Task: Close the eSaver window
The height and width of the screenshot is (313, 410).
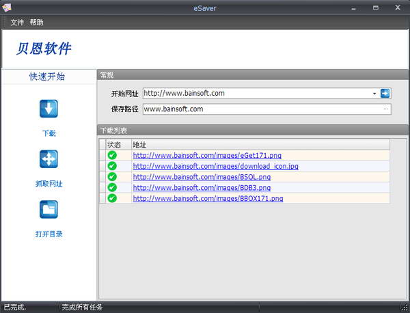Action: point(398,8)
